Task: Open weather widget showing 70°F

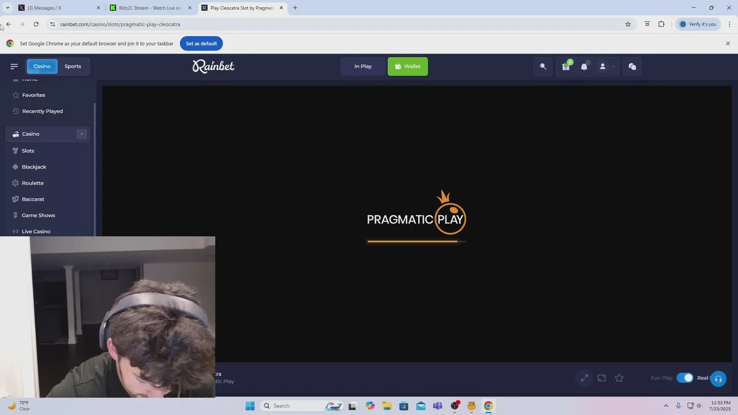Action: [18, 406]
